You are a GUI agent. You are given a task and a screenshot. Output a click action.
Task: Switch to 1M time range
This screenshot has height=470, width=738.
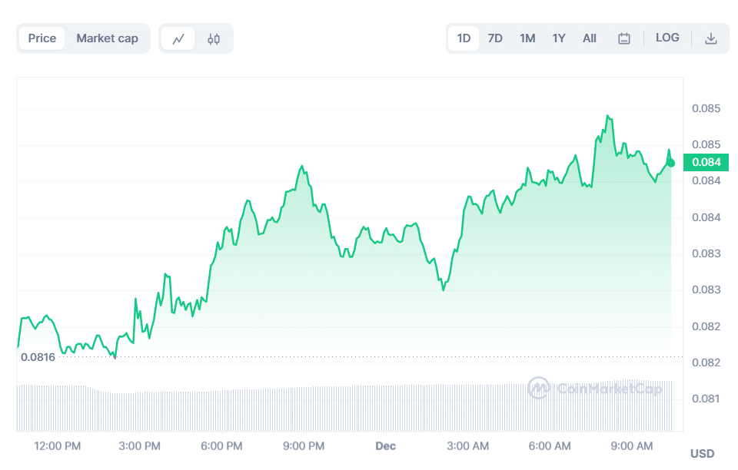(x=527, y=38)
